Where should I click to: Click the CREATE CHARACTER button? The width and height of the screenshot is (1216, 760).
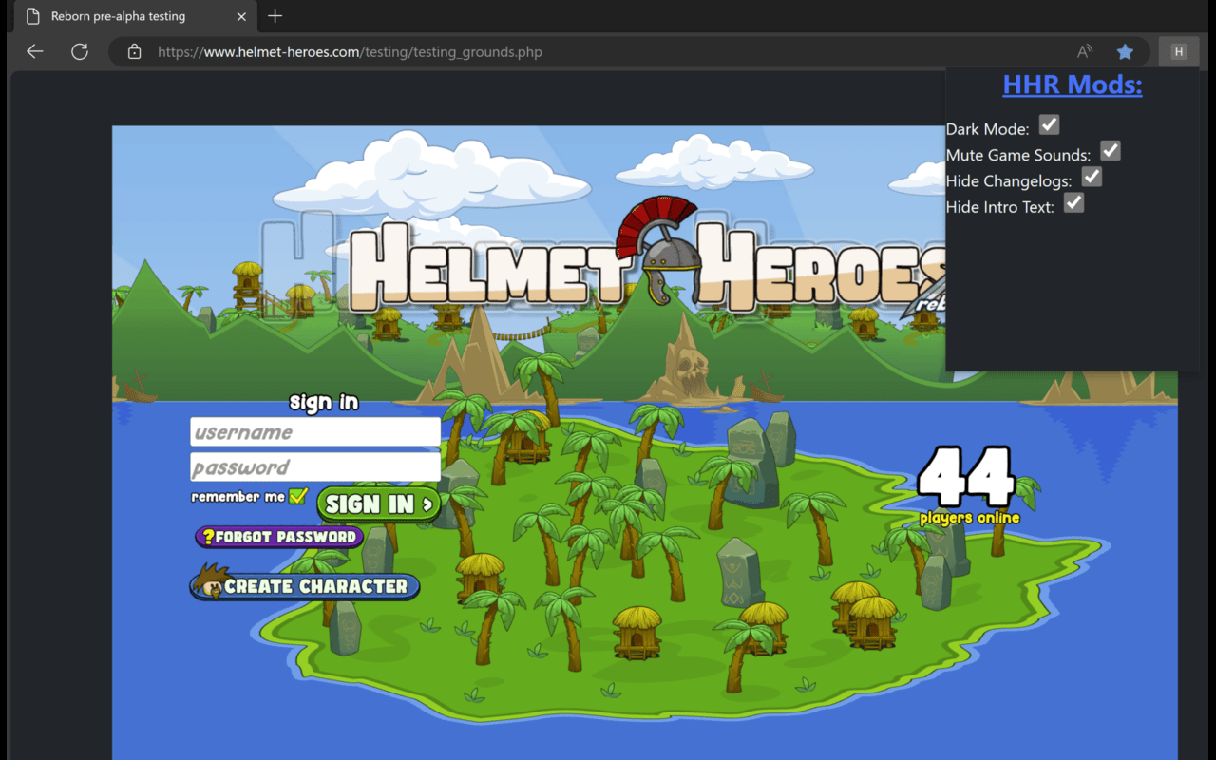coord(305,584)
